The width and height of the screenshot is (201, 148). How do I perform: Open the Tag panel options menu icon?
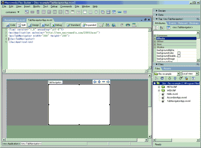tap(198, 19)
